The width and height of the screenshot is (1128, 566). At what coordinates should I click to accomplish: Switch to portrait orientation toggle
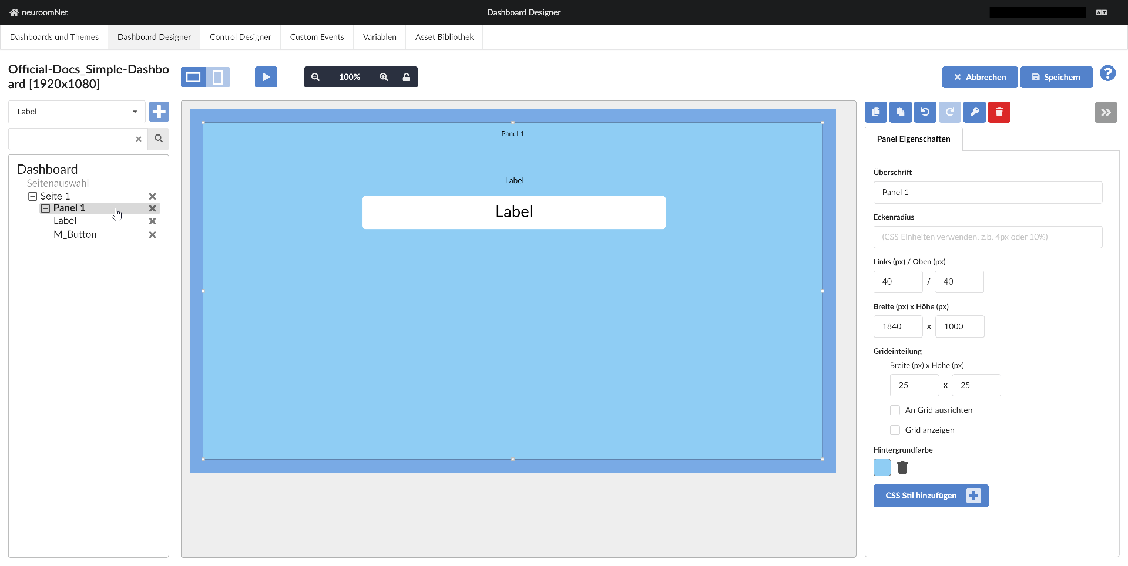tap(218, 77)
